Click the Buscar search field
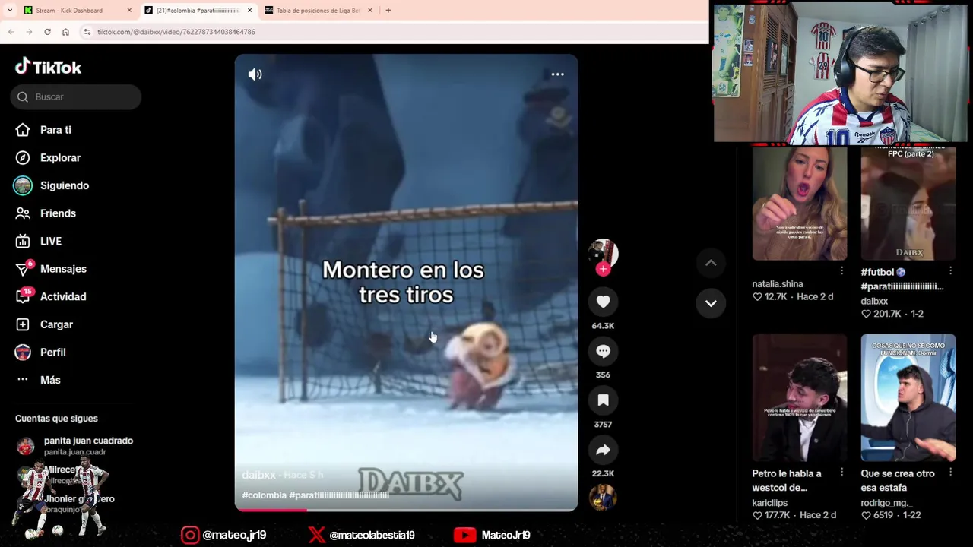This screenshot has width=973, height=547. coord(76,97)
